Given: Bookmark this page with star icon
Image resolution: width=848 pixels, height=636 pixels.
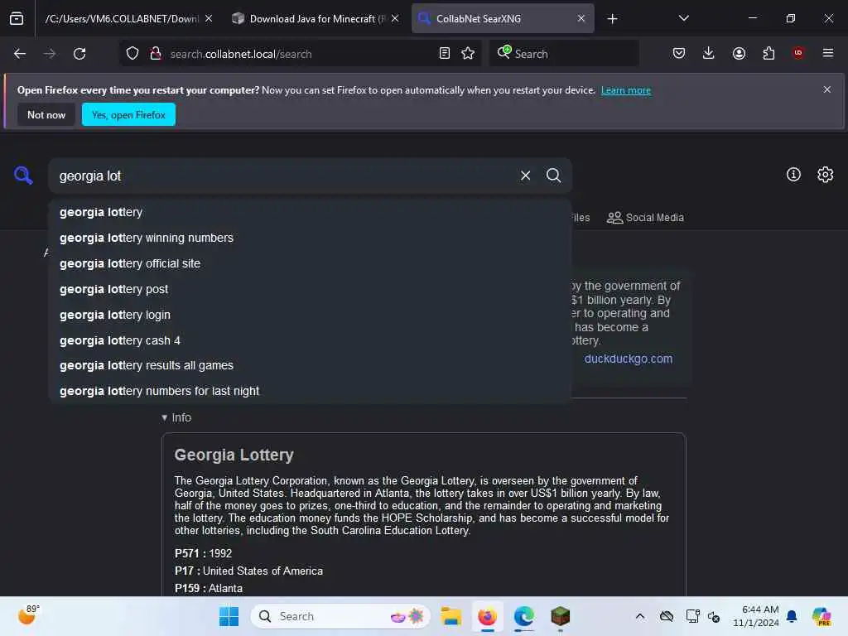Looking at the screenshot, I should [469, 54].
